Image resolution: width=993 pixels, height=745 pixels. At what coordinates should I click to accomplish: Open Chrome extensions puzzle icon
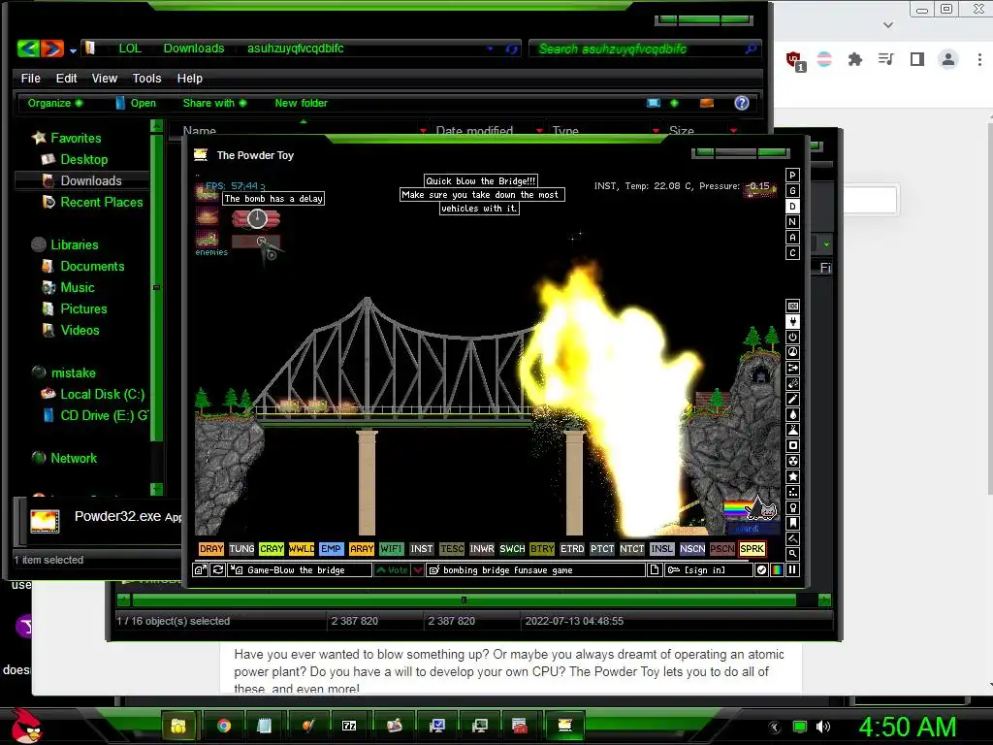click(855, 59)
